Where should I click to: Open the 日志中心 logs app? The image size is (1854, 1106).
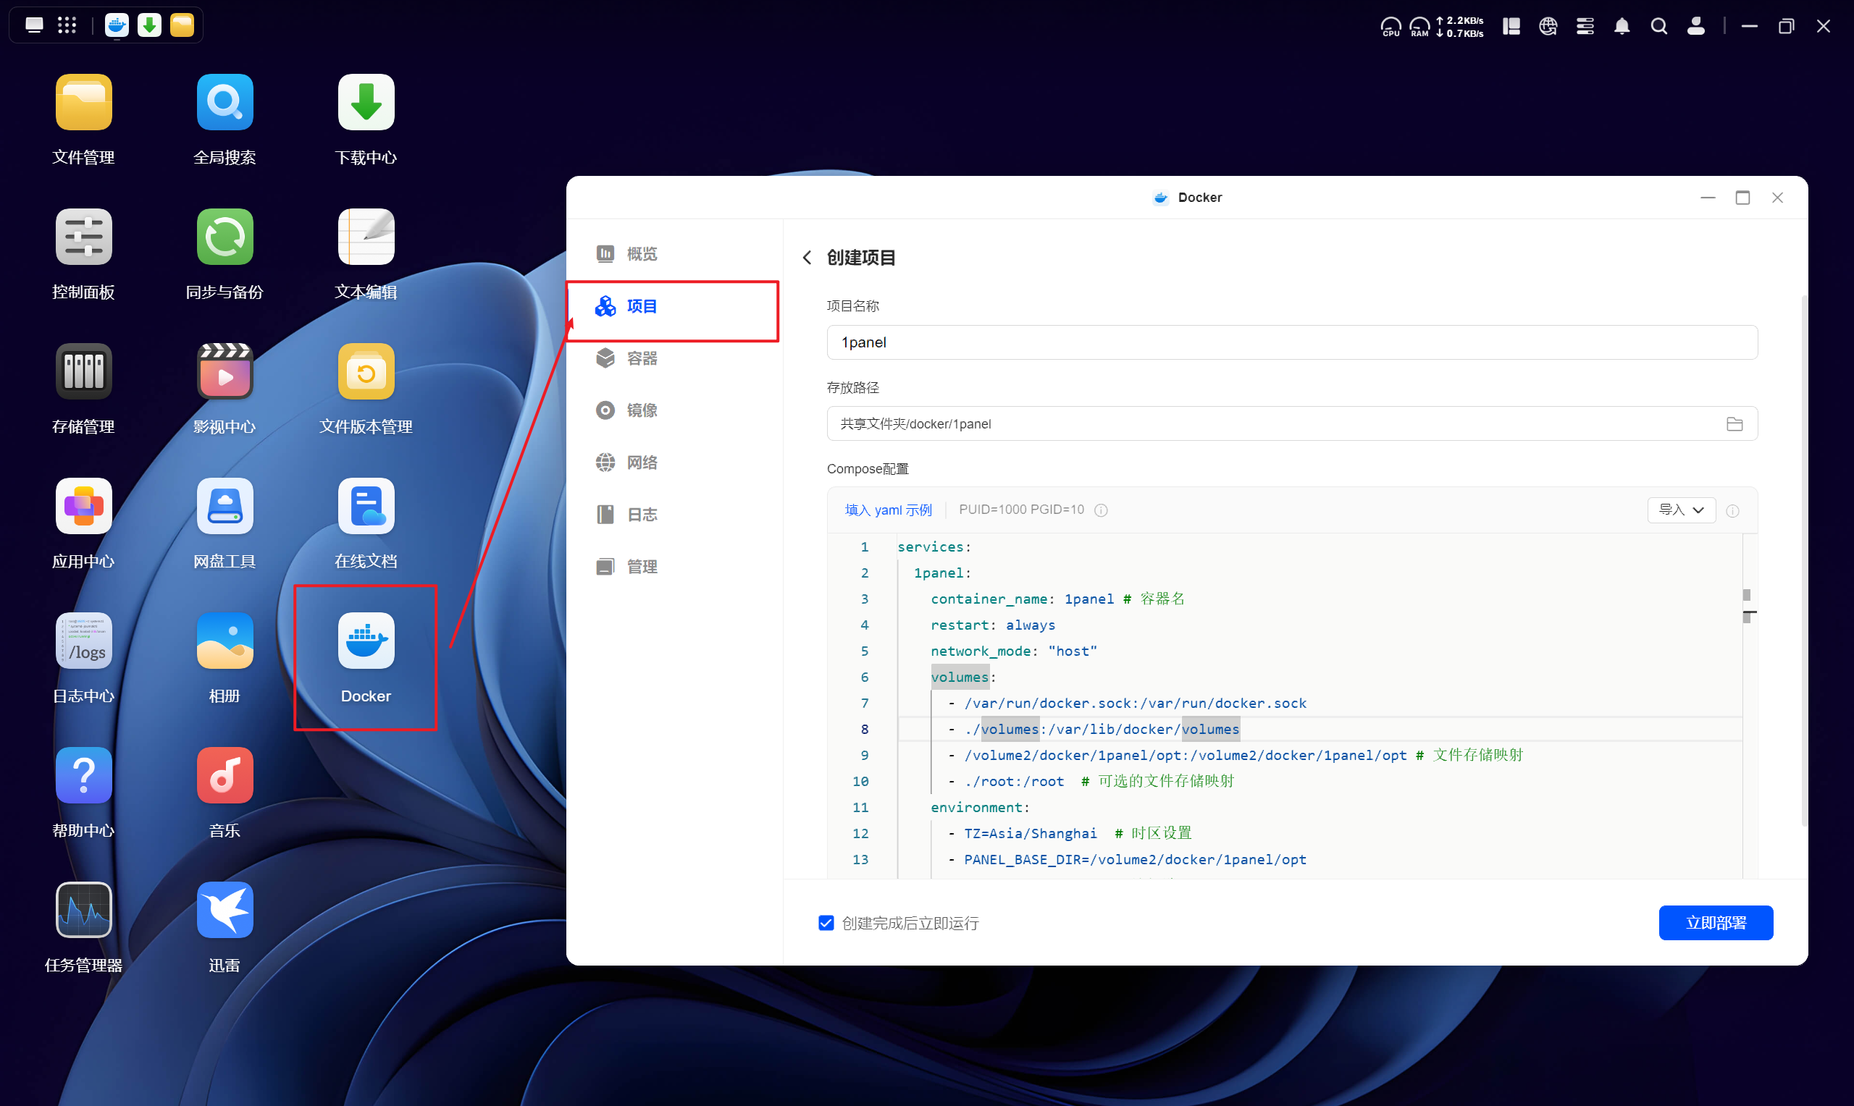point(83,641)
